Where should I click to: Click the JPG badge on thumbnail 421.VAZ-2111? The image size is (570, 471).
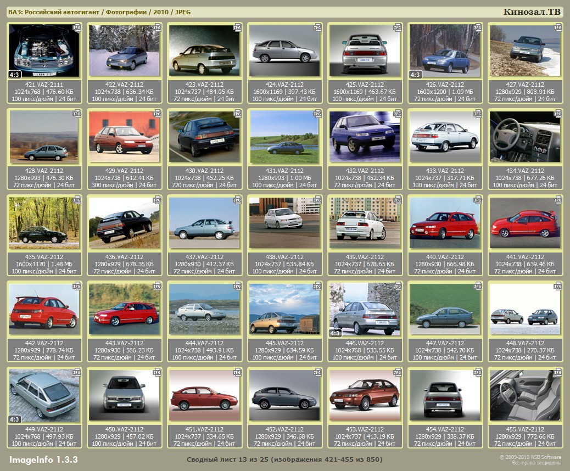[77, 27]
